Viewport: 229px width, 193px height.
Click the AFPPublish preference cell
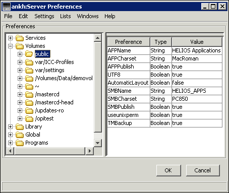point(129,67)
